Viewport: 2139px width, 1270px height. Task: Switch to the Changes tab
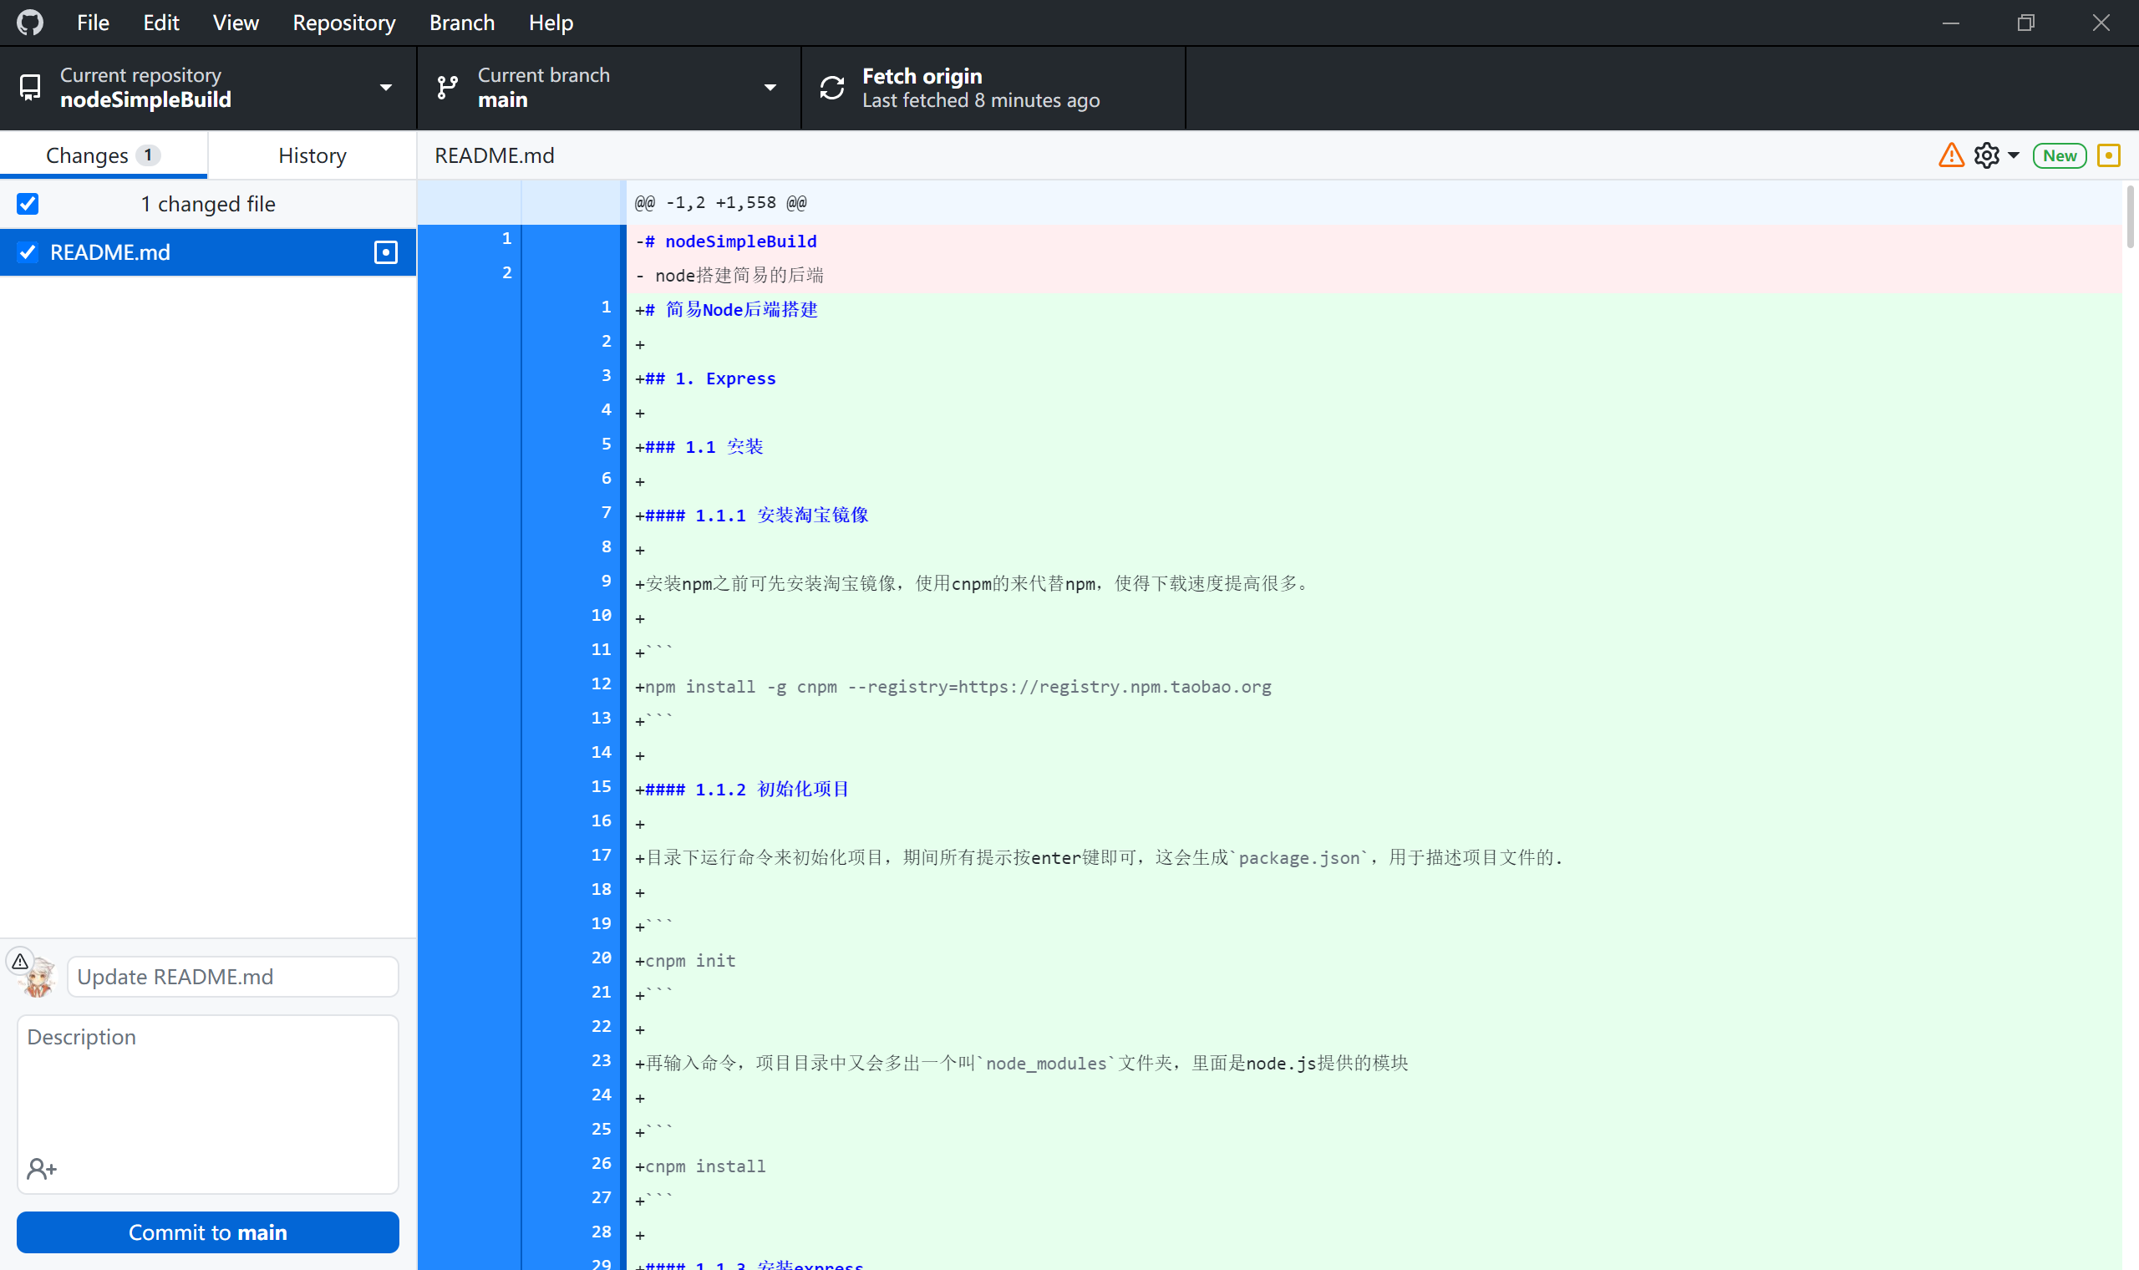[104, 155]
